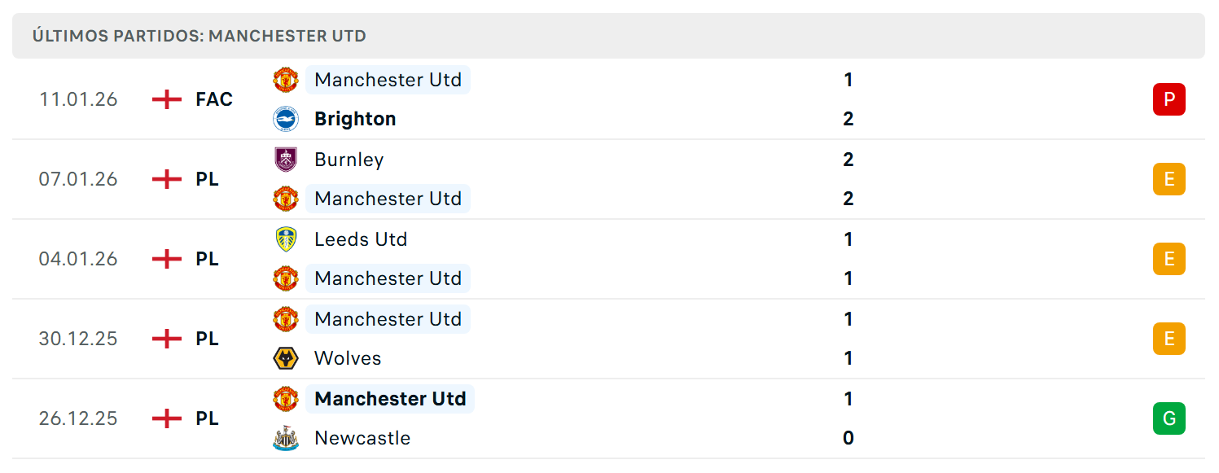Click England flag beside FAC competition

pyautogui.click(x=167, y=99)
